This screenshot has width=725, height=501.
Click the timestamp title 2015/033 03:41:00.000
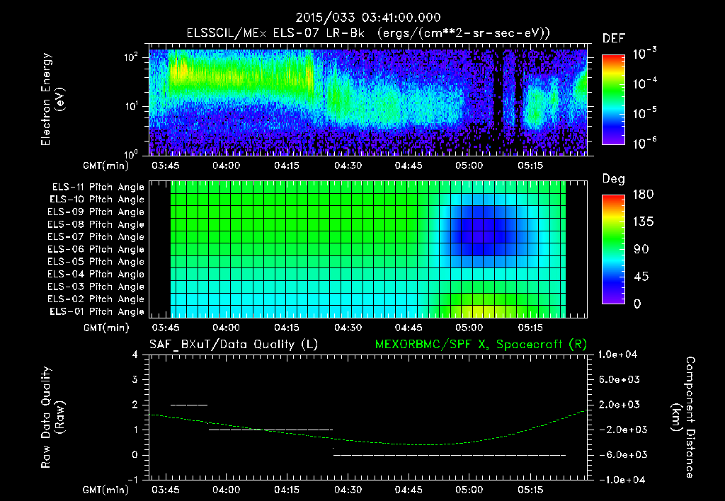pos(368,18)
